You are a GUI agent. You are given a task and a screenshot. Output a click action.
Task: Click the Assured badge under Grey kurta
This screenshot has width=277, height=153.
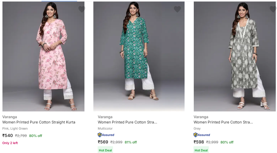pos(202,135)
